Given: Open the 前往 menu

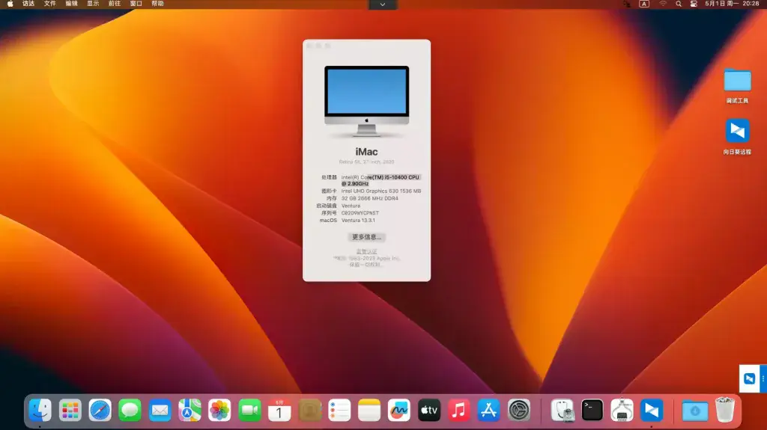Looking at the screenshot, I should 115,4.
